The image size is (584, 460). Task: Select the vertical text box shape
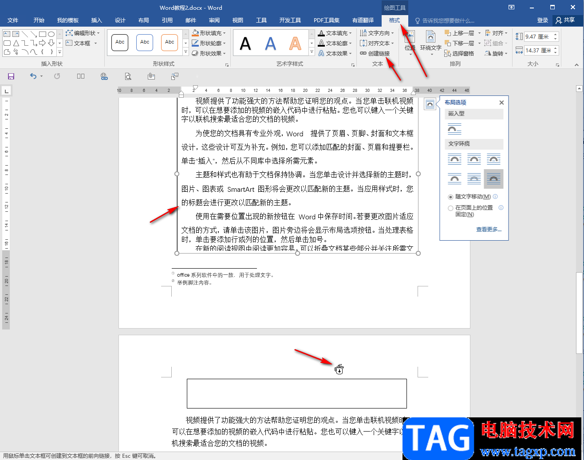point(16,34)
